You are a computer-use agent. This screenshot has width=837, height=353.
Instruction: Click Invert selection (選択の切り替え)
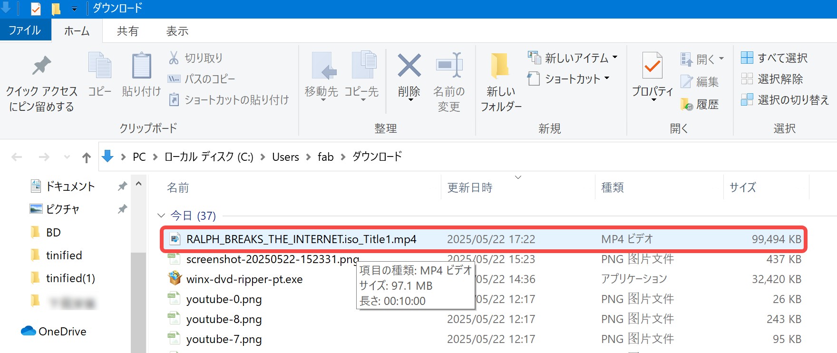point(785,100)
